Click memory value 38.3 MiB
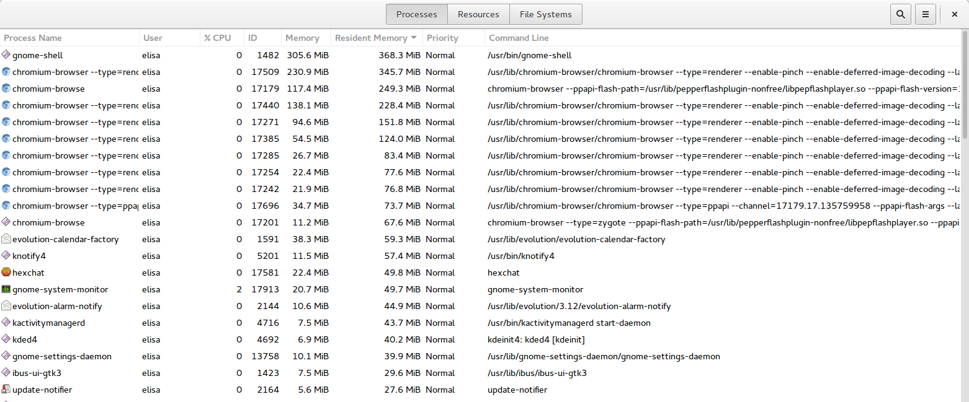The height and width of the screenshot is (402, 969). click(310, 239)
